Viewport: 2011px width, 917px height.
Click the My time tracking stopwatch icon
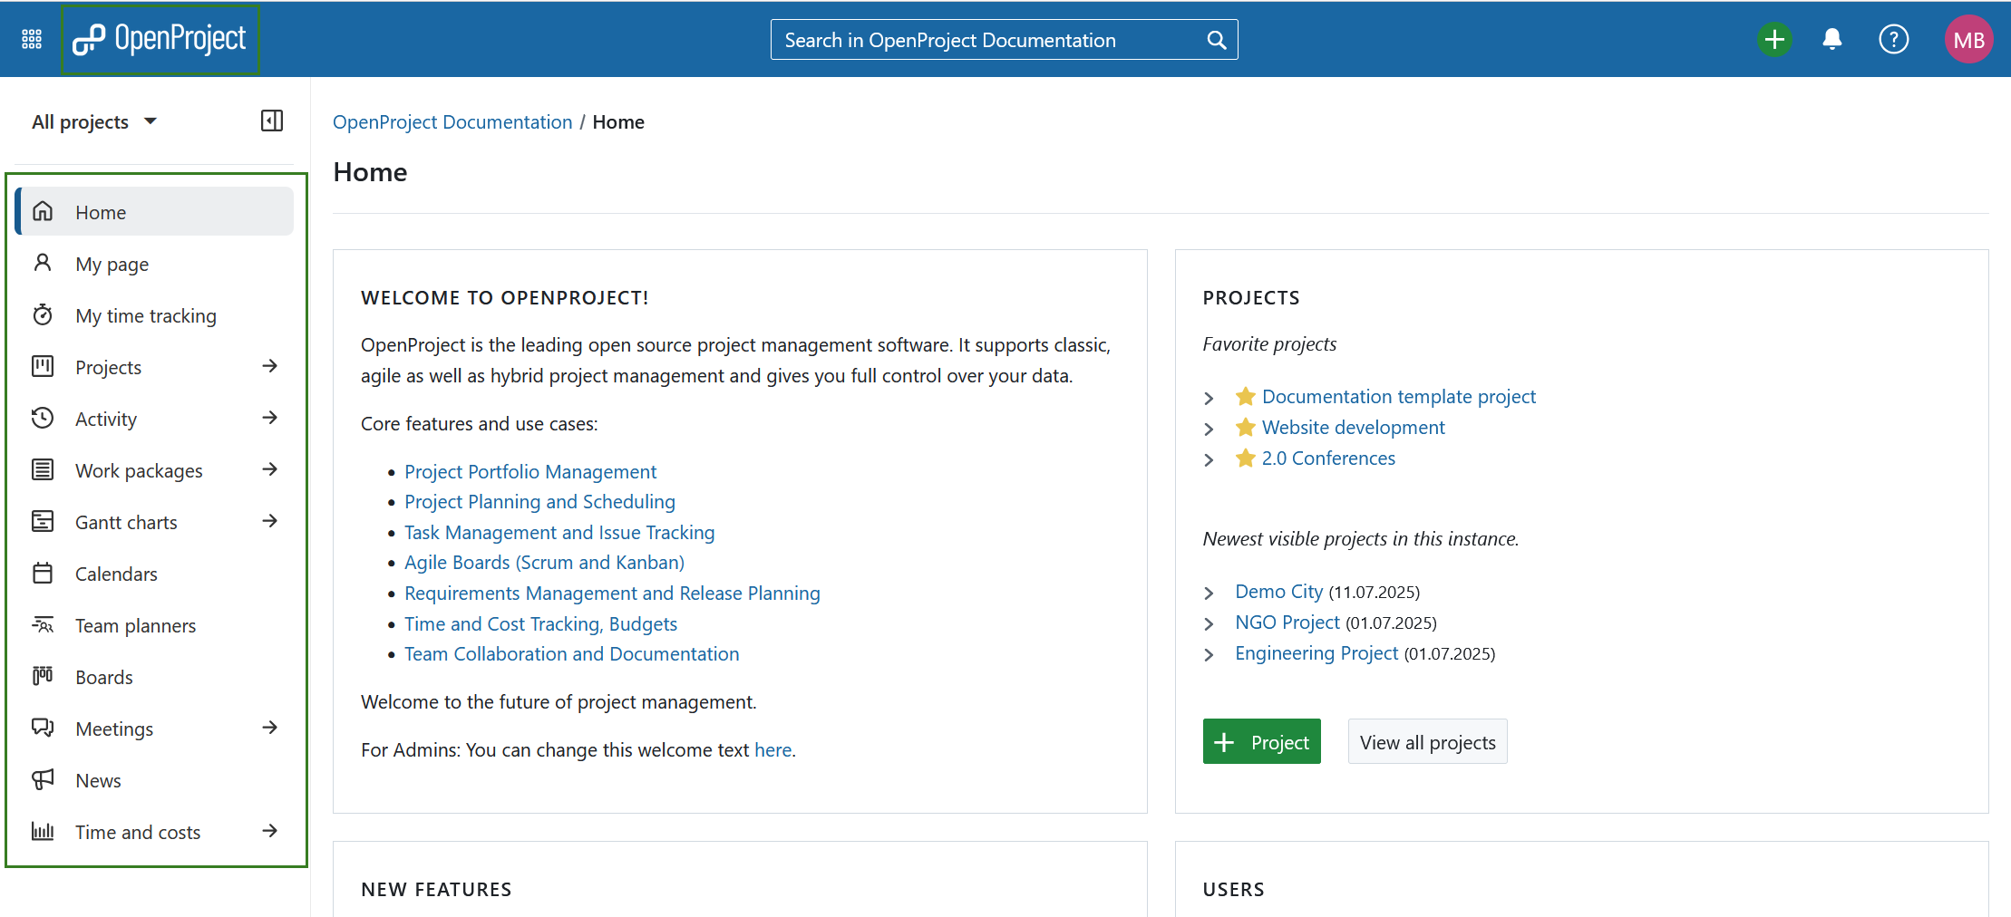point(43,314)
